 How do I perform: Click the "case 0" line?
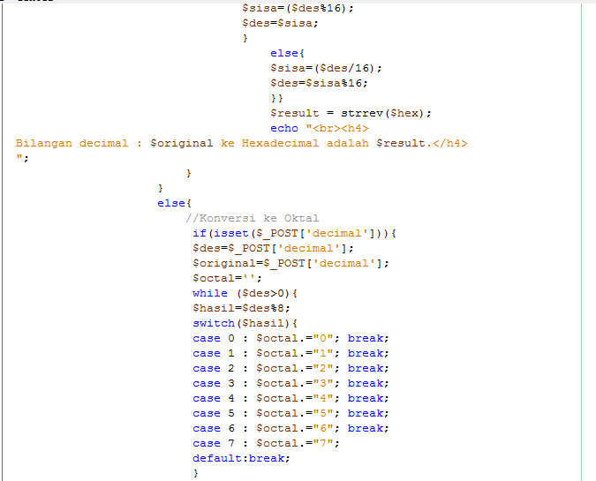[290, 338]
